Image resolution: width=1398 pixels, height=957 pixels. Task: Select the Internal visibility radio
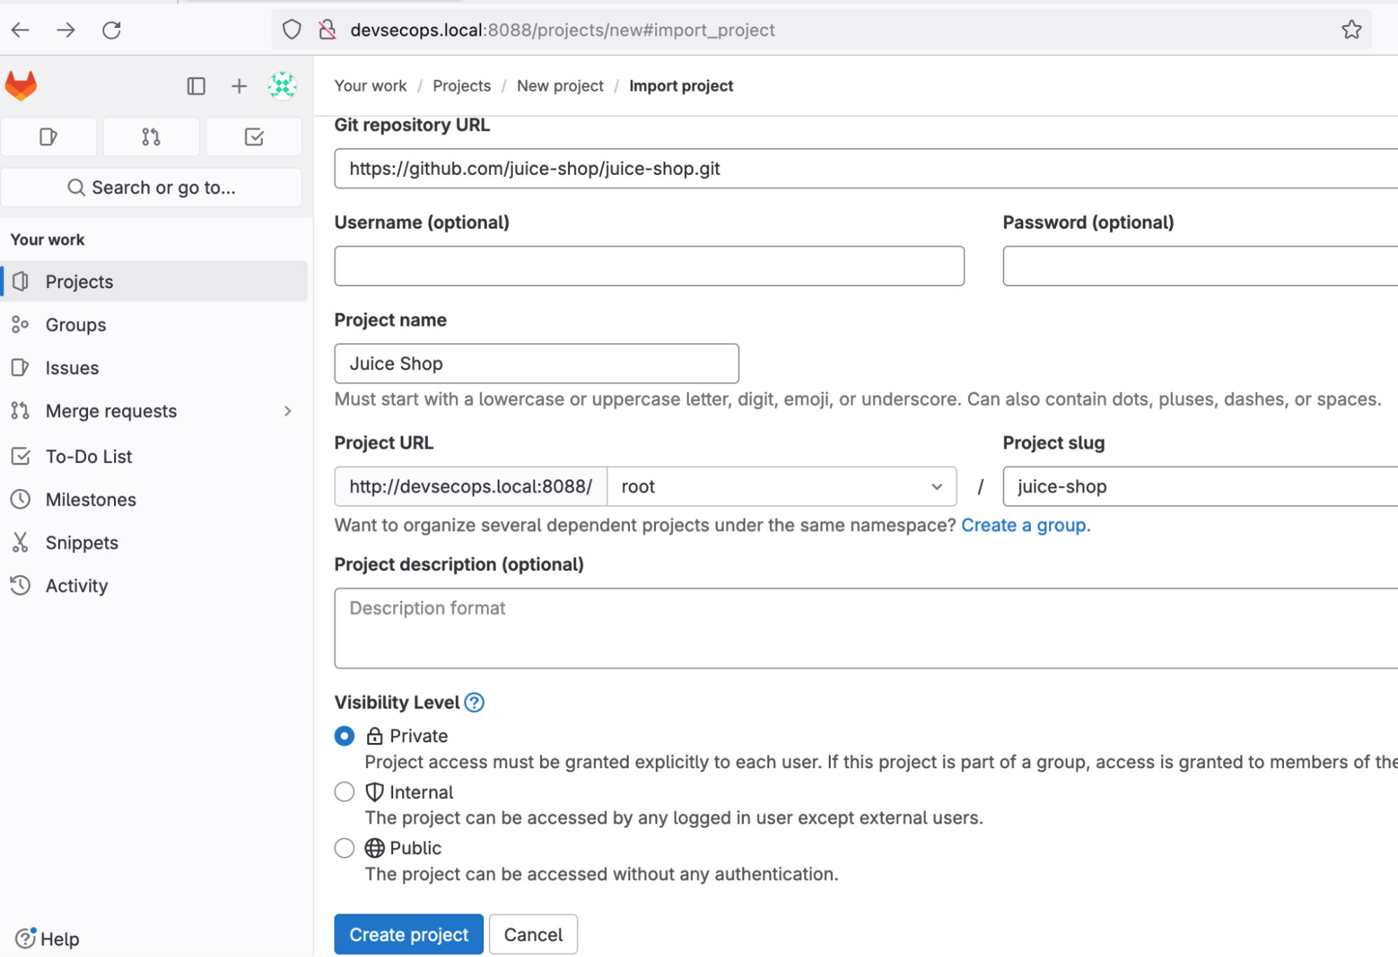344,792
